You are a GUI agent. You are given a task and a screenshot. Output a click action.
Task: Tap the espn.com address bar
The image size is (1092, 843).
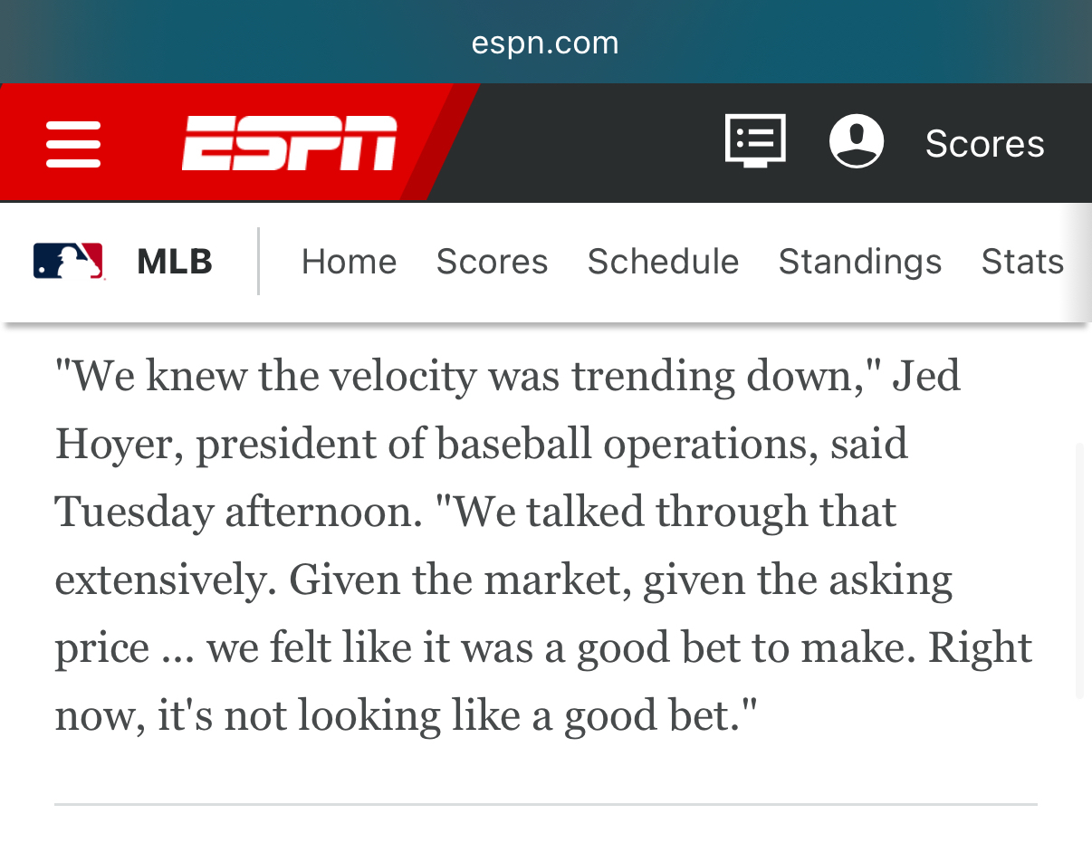(545, 43)
